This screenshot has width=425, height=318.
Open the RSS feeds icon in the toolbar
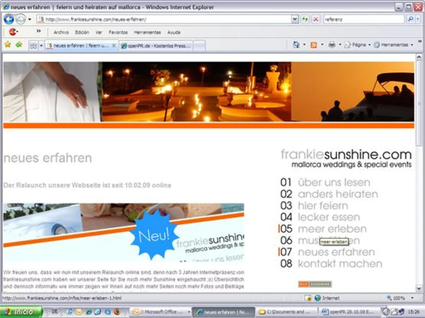[313, 45]
